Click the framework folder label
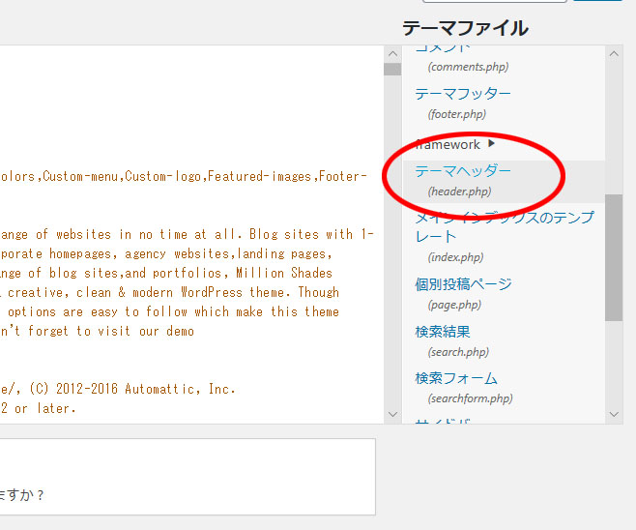The width and height of the screenshot is (636, 530). pos(448,144)
